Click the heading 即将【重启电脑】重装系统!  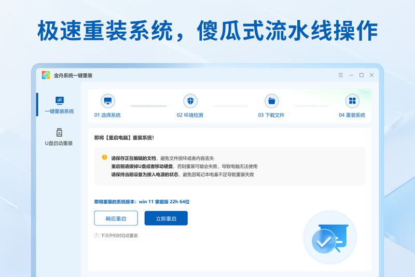124,138
